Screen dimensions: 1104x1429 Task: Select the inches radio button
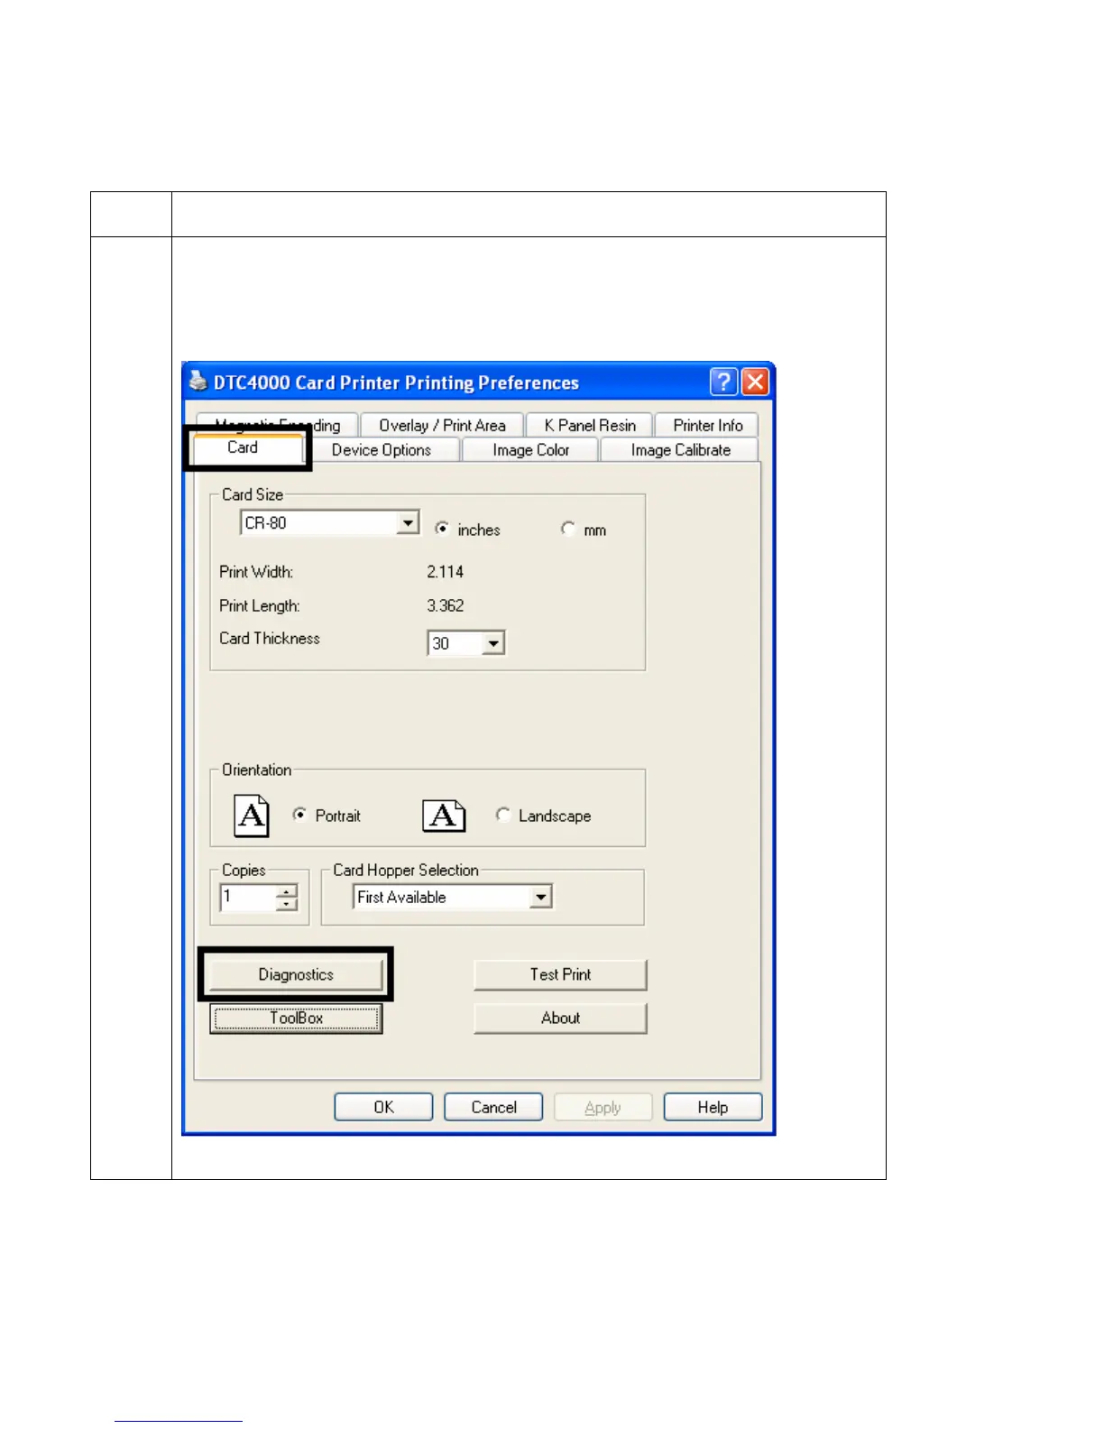(442, 529)
